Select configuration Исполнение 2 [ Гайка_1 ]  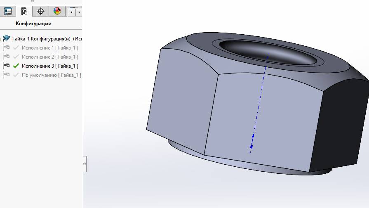point(50,57)
